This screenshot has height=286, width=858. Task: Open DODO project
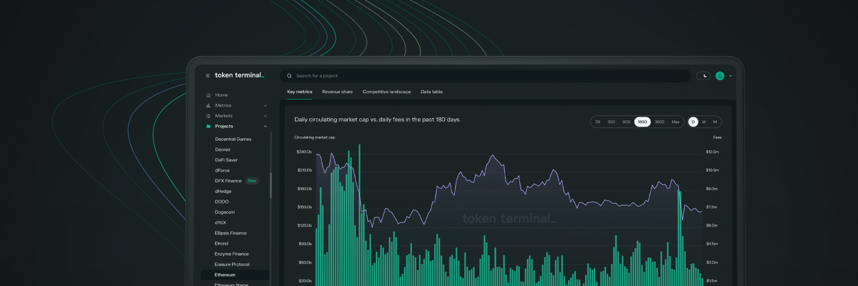coord(222,201)
